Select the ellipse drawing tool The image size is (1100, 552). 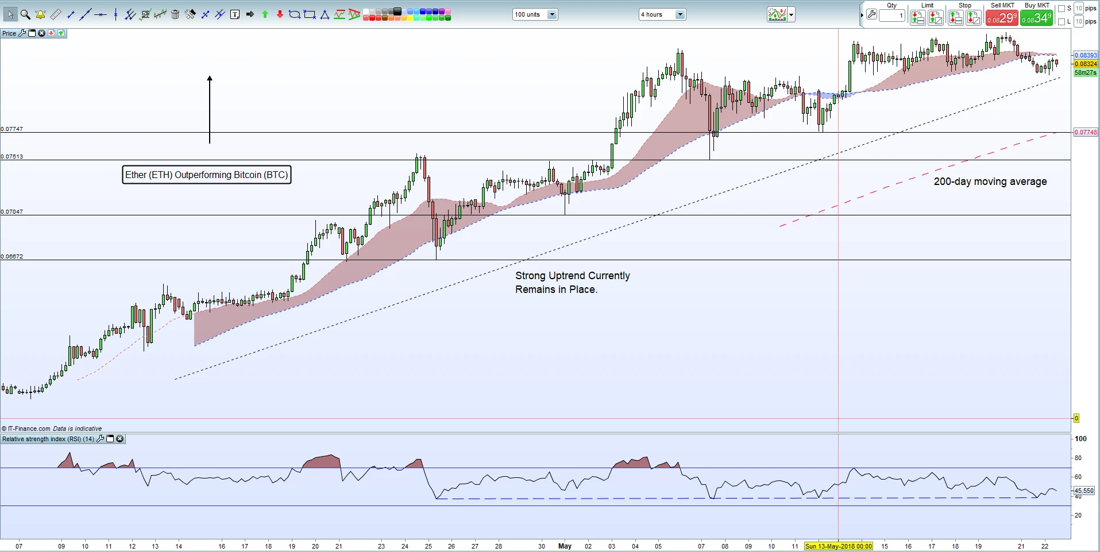pos(295,14)
